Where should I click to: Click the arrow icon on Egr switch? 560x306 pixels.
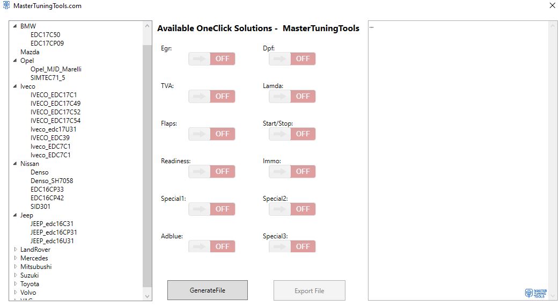point(199,59)
